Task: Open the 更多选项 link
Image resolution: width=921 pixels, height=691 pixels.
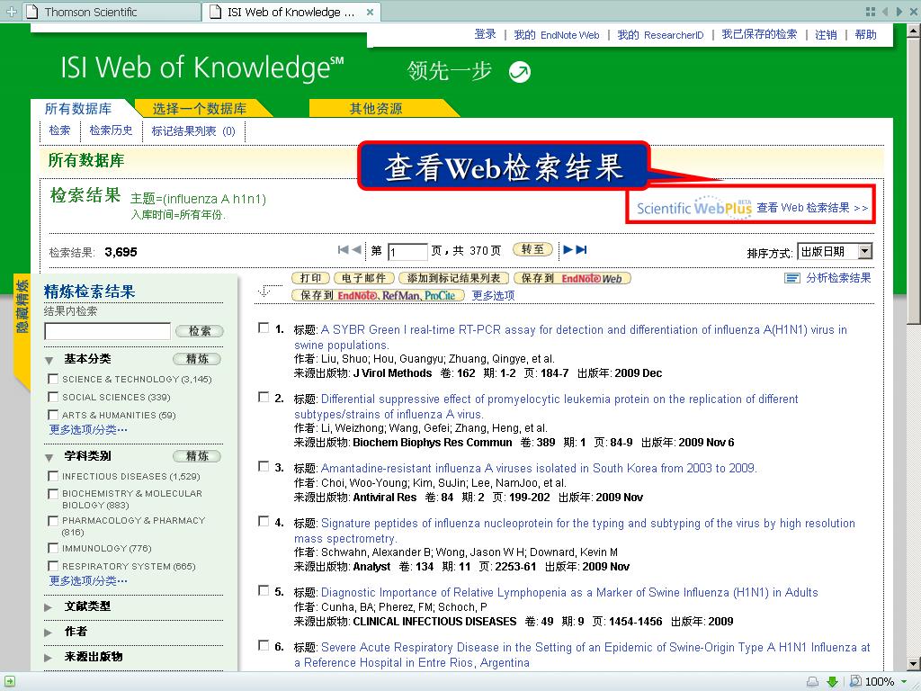Action: (x=494, y=295)
